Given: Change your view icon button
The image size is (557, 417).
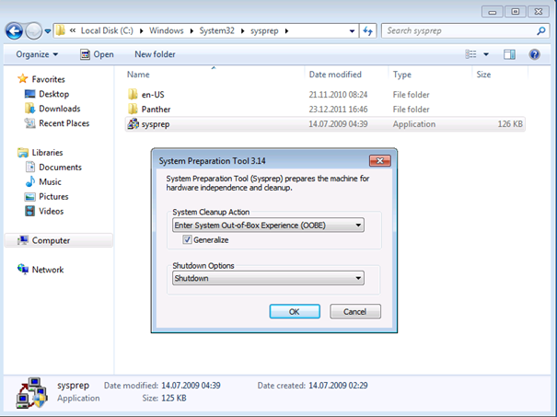Looking at the screenshot, I should [x=470, y=54].
